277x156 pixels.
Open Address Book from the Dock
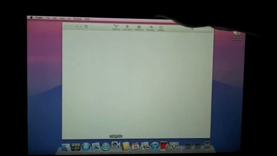(x=126, y=146)
